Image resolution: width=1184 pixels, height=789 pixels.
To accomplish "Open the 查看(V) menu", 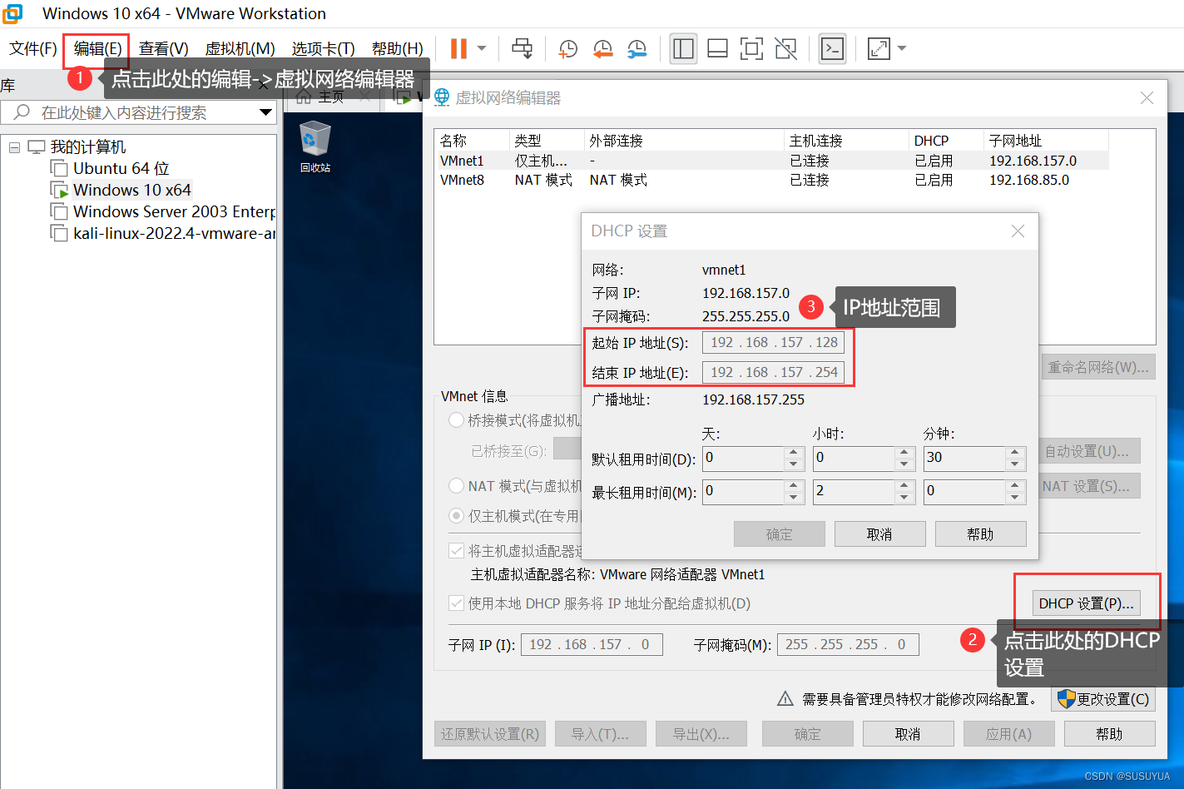I will point(163,48).
